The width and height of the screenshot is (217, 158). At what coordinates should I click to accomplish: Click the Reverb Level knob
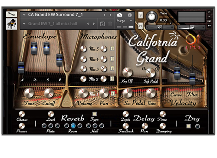pos(51,114)
